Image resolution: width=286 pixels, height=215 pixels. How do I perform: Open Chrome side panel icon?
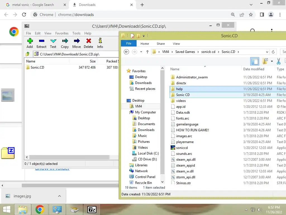point(262,15)
